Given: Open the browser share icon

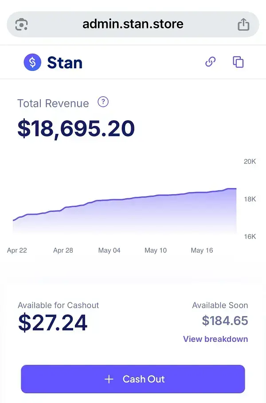Looking at the screenshot, I should (243, 24).
